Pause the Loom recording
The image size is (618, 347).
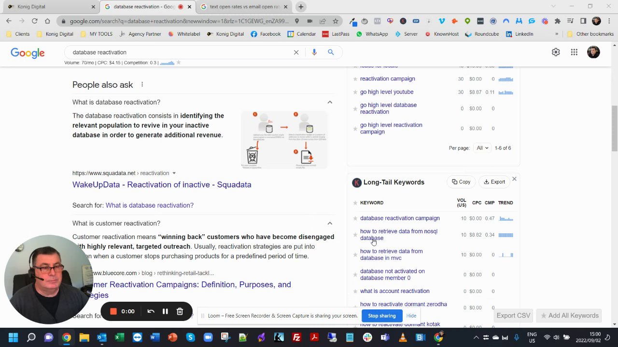pos(165,311)
